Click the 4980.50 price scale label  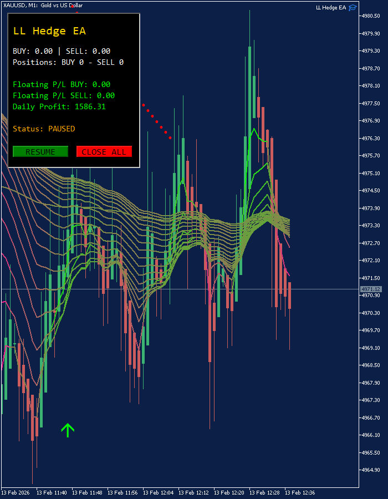371,16
